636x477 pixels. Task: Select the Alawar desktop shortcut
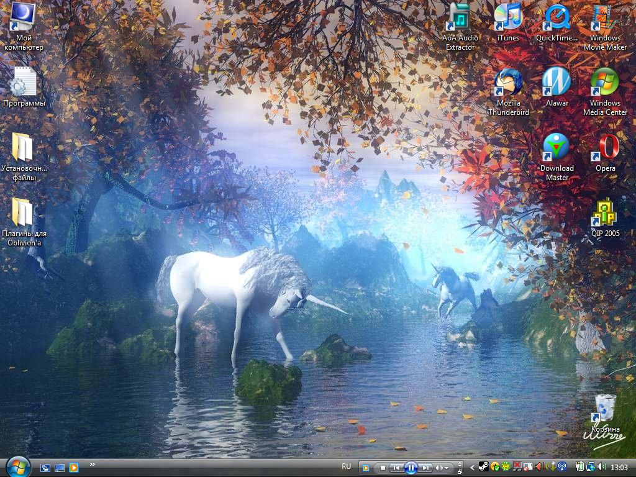point(556,87)
